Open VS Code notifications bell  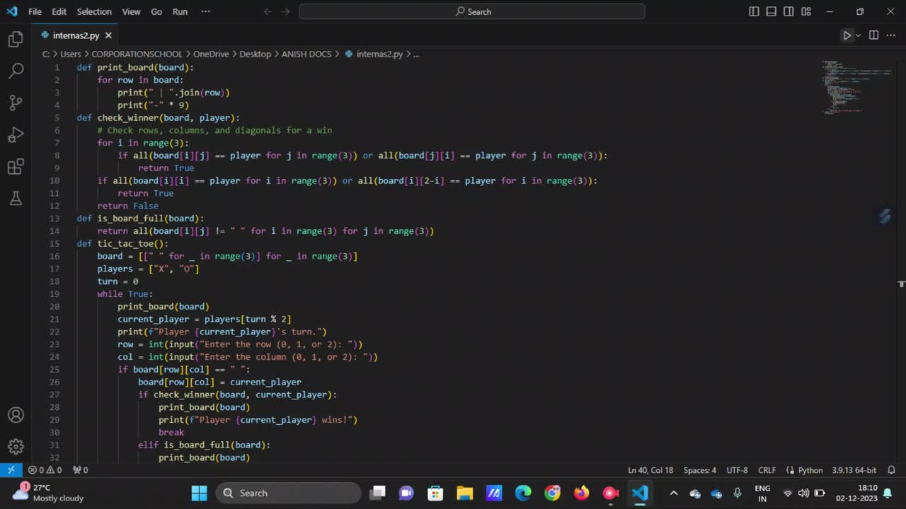pyautogui.click(x=891, y=470)
